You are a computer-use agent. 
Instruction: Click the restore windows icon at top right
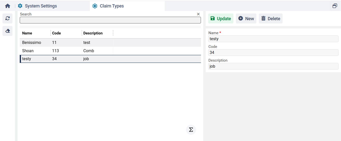[x=335, y=6]
